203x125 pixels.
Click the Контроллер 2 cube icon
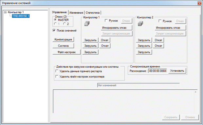click(140, 24)
